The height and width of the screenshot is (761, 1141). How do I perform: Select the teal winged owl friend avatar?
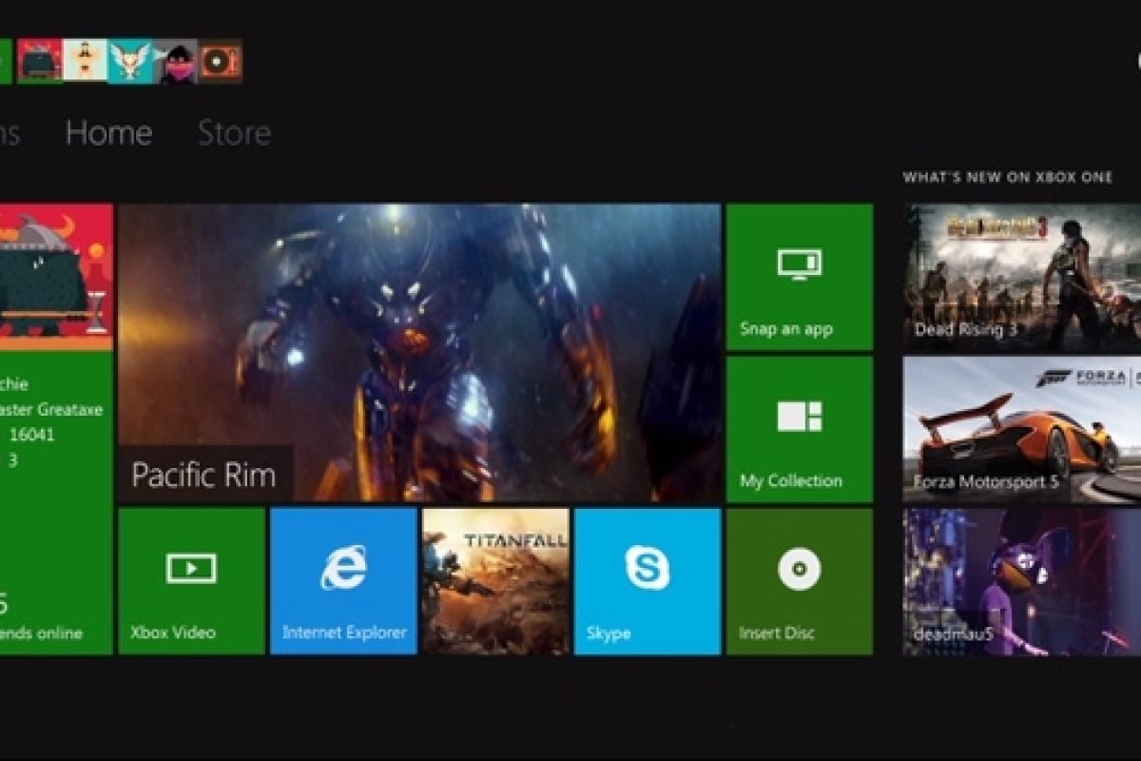tap(130, 61)
